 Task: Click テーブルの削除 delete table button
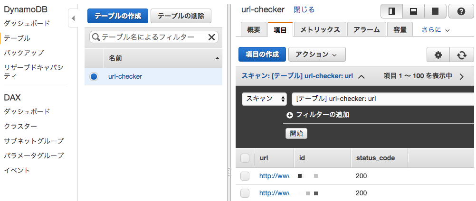pyautogui.click(x=181, y=16)
